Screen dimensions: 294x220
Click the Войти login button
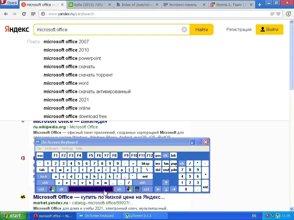[x=269, y=30]
